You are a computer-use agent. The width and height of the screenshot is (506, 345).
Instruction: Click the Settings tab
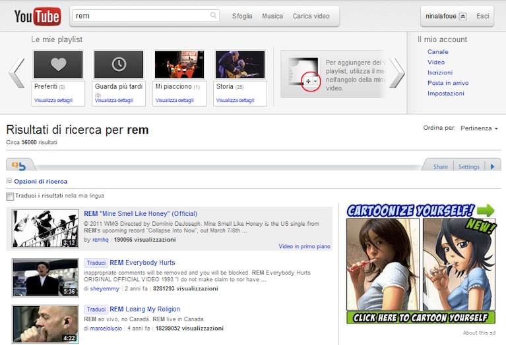468,167
